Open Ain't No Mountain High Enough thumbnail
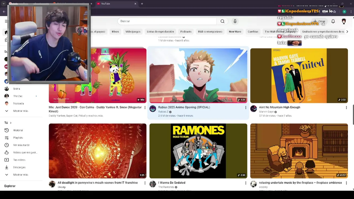The image size is (354, 199). 299,75
